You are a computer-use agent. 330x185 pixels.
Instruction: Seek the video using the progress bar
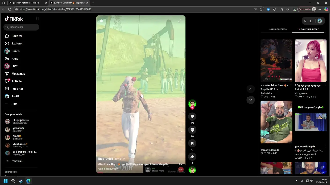[x=141, y=173]
